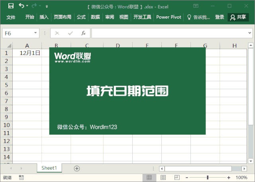
Task: Click the vertical scrollbar thumb
Action: coord(251,86)
